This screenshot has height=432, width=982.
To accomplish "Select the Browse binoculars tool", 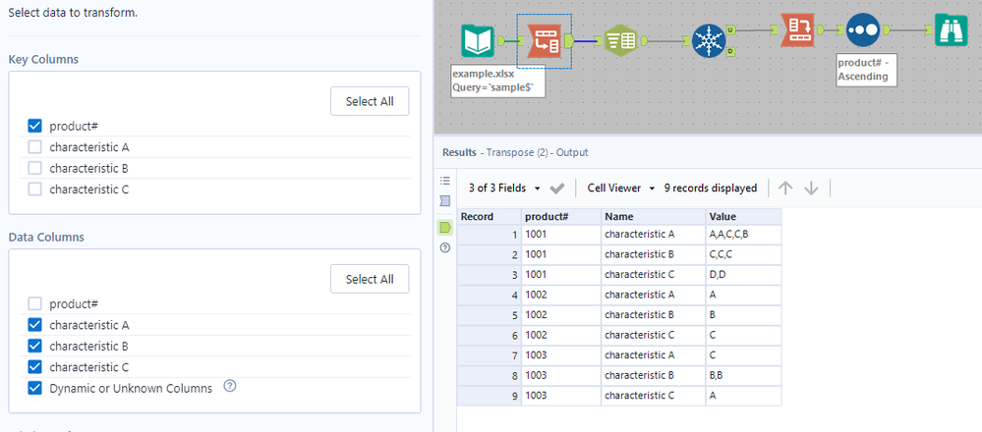I will (x=952, y=30).
